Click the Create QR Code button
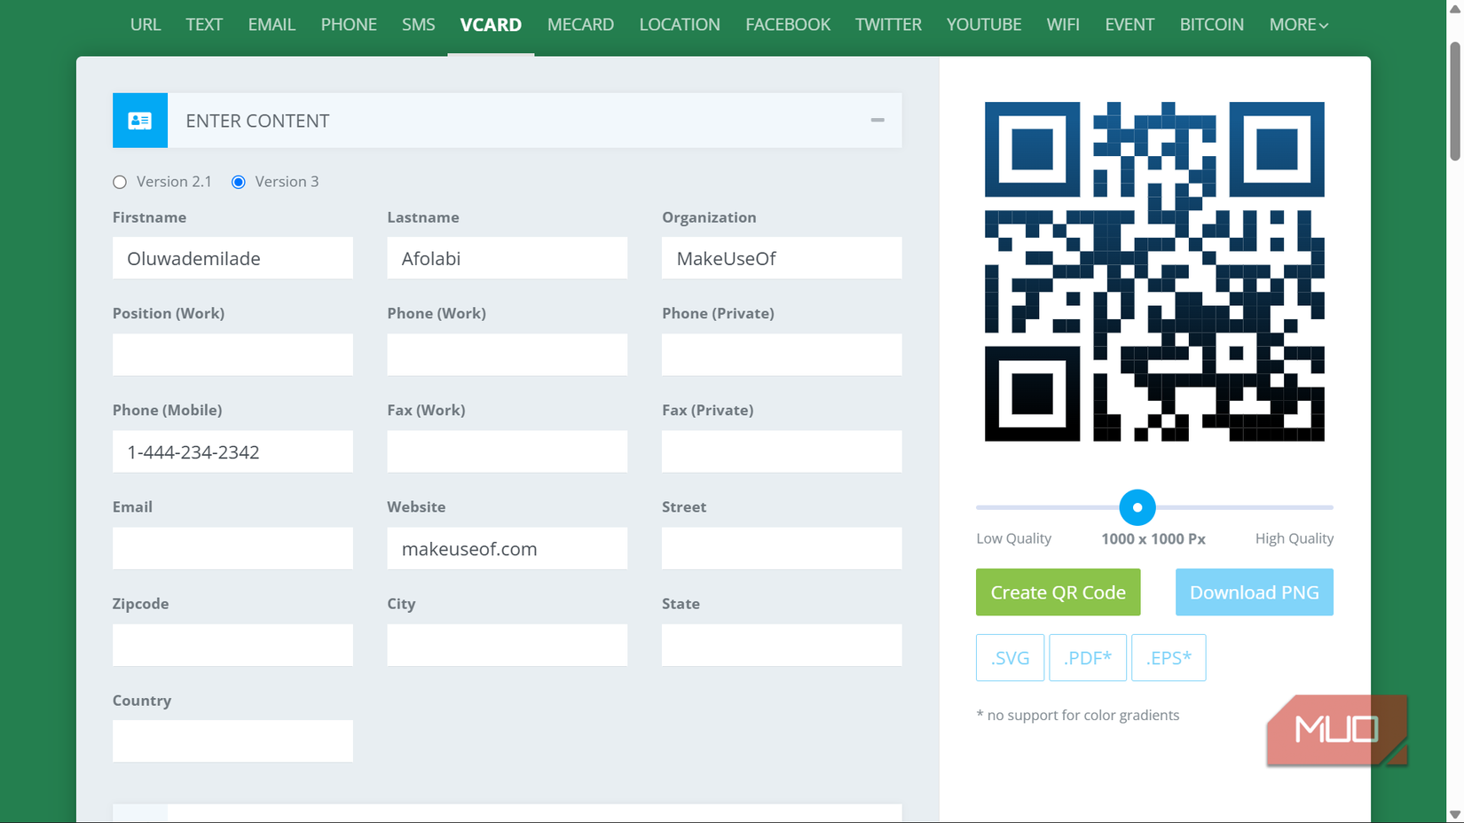 (1058, 592)
